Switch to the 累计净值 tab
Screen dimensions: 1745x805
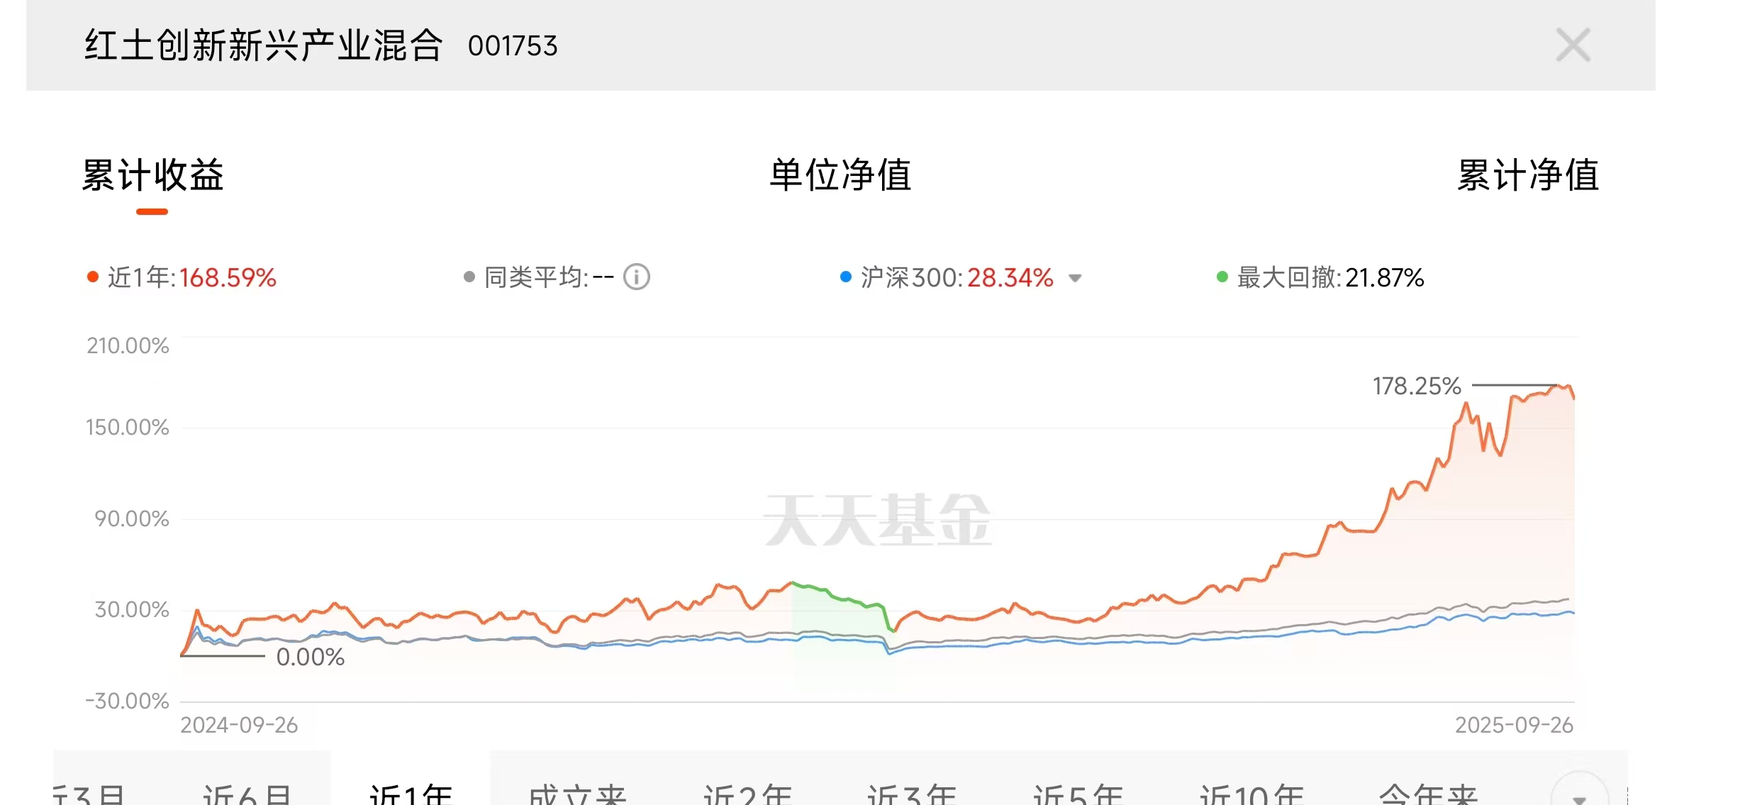pyautogui.click(x=1527, y=175)
